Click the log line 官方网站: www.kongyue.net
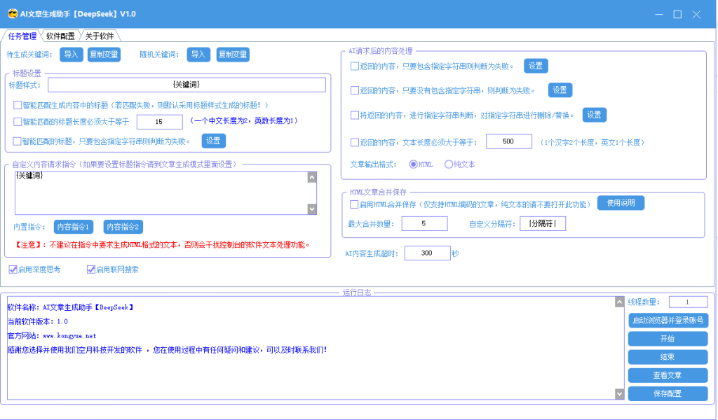The image size is (718, 420). pos(52,336)
